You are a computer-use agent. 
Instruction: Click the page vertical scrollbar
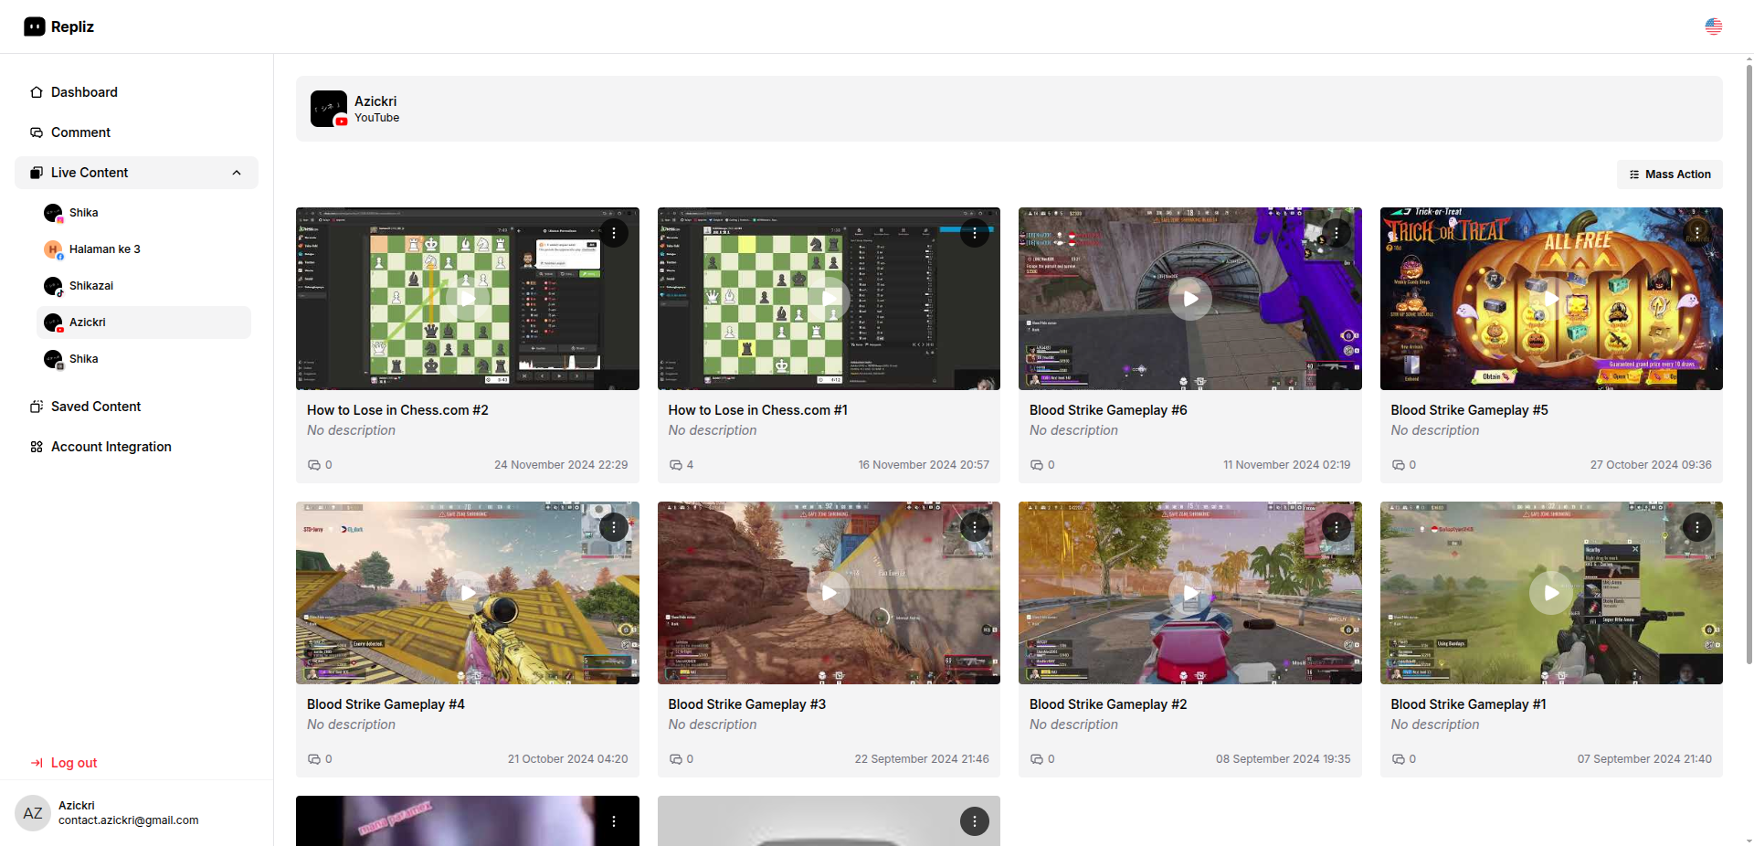[x=1749, y=365]
